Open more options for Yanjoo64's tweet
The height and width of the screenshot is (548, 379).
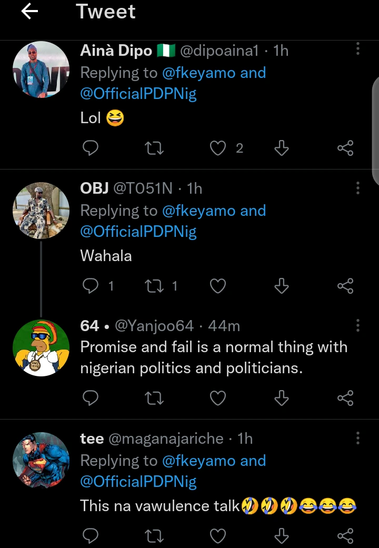[x=358, y=325]
